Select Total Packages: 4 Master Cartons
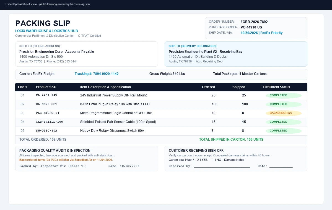Image resolution: width=332 pixels, height=210 pixels. (x=240, y=74)
